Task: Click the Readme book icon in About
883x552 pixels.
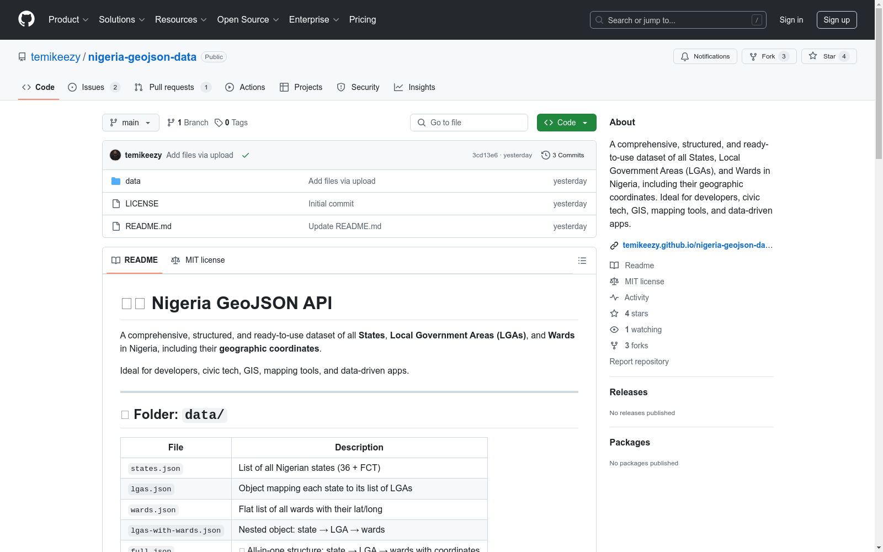Action: pyautogui.click(x=614, y=266)
